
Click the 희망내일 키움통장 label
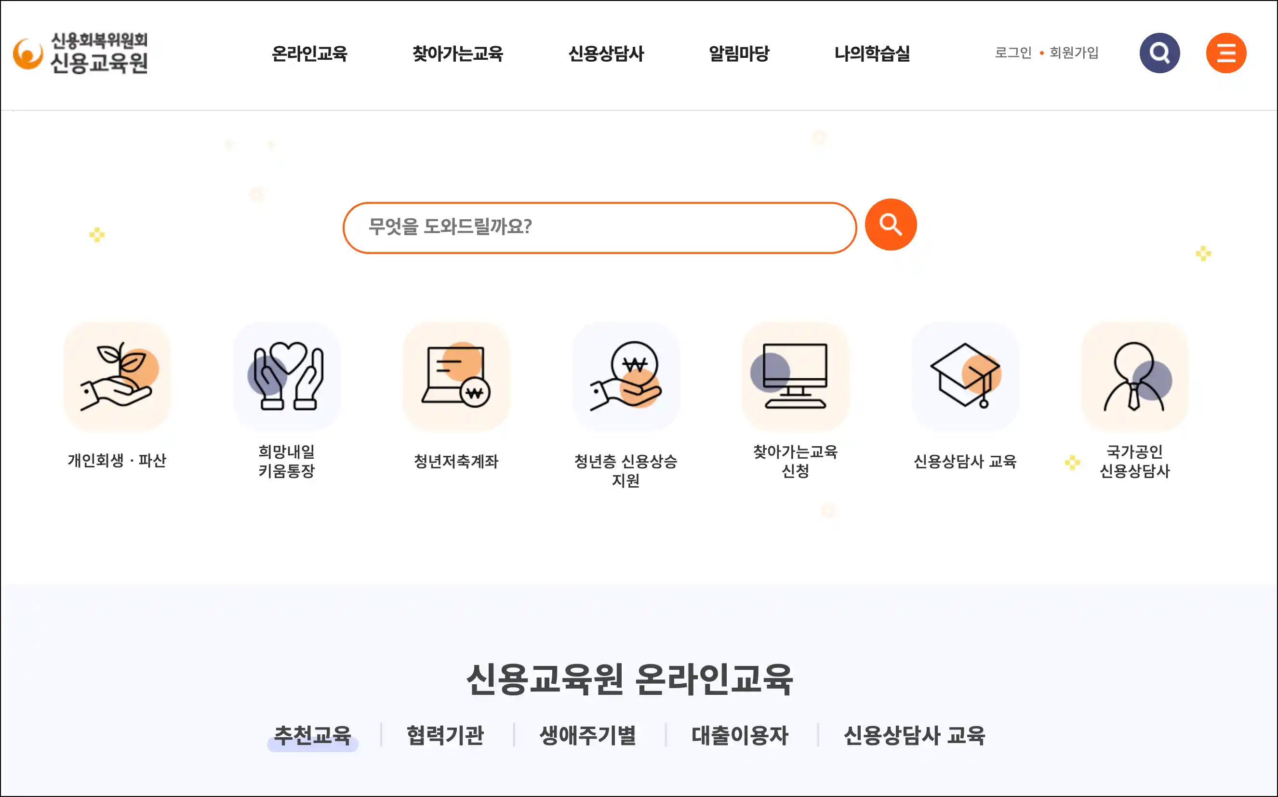point(287,461)
